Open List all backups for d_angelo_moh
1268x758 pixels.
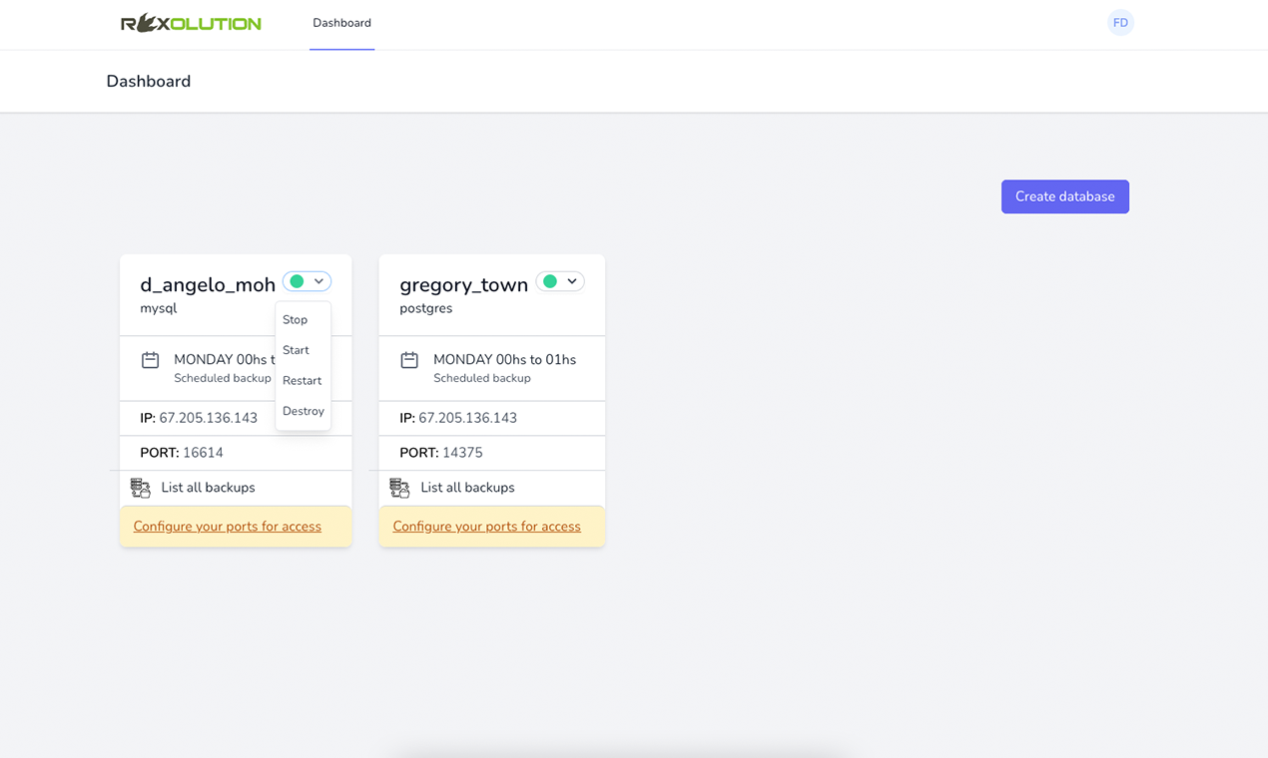pos(208,488)
